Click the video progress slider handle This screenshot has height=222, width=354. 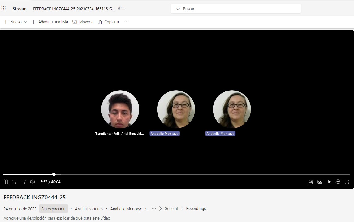coord(54,174)
